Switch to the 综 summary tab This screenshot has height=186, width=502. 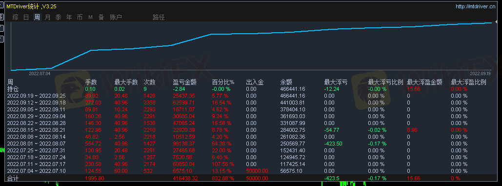pyautogui.click(x=16, y=17)
